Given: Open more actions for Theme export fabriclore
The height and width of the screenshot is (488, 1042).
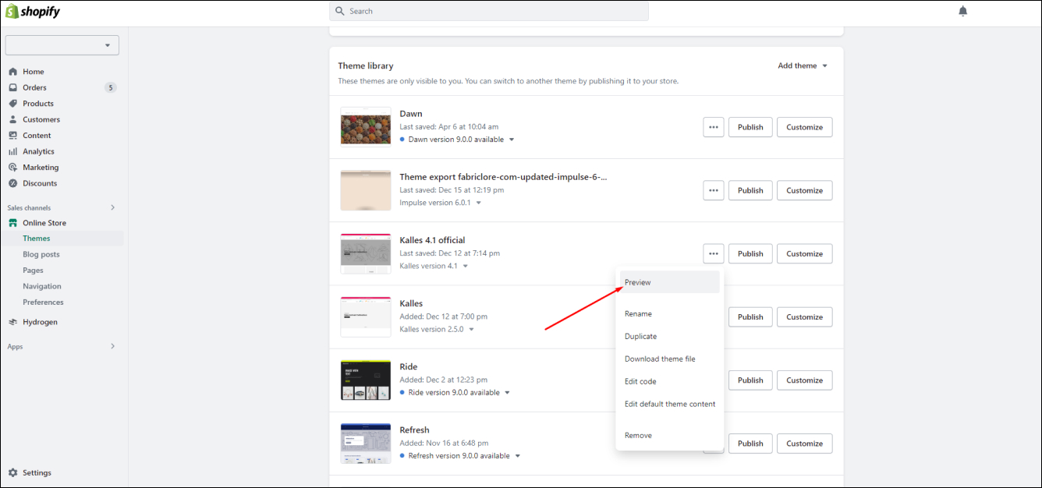Looking at the screenshot, I should point(714,190).
